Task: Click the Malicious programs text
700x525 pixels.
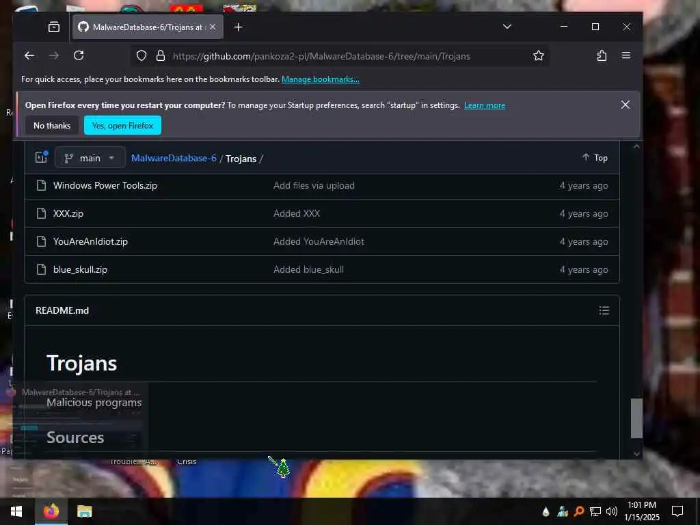Action: [94, 403]
